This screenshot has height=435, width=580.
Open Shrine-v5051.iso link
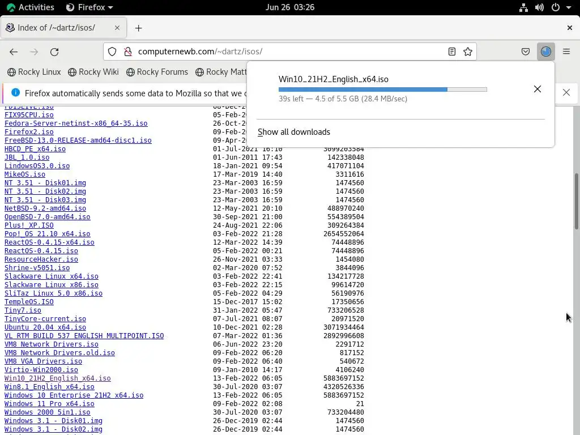coord(37,268)
